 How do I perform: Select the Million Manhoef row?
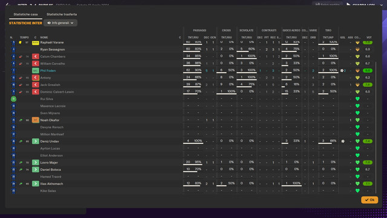coord(192,134)
